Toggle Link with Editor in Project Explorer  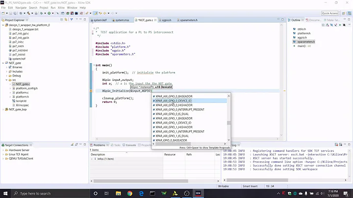point(66,20)
